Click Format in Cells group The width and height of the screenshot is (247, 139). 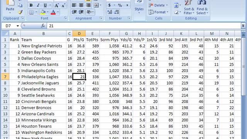coord(158,12)
